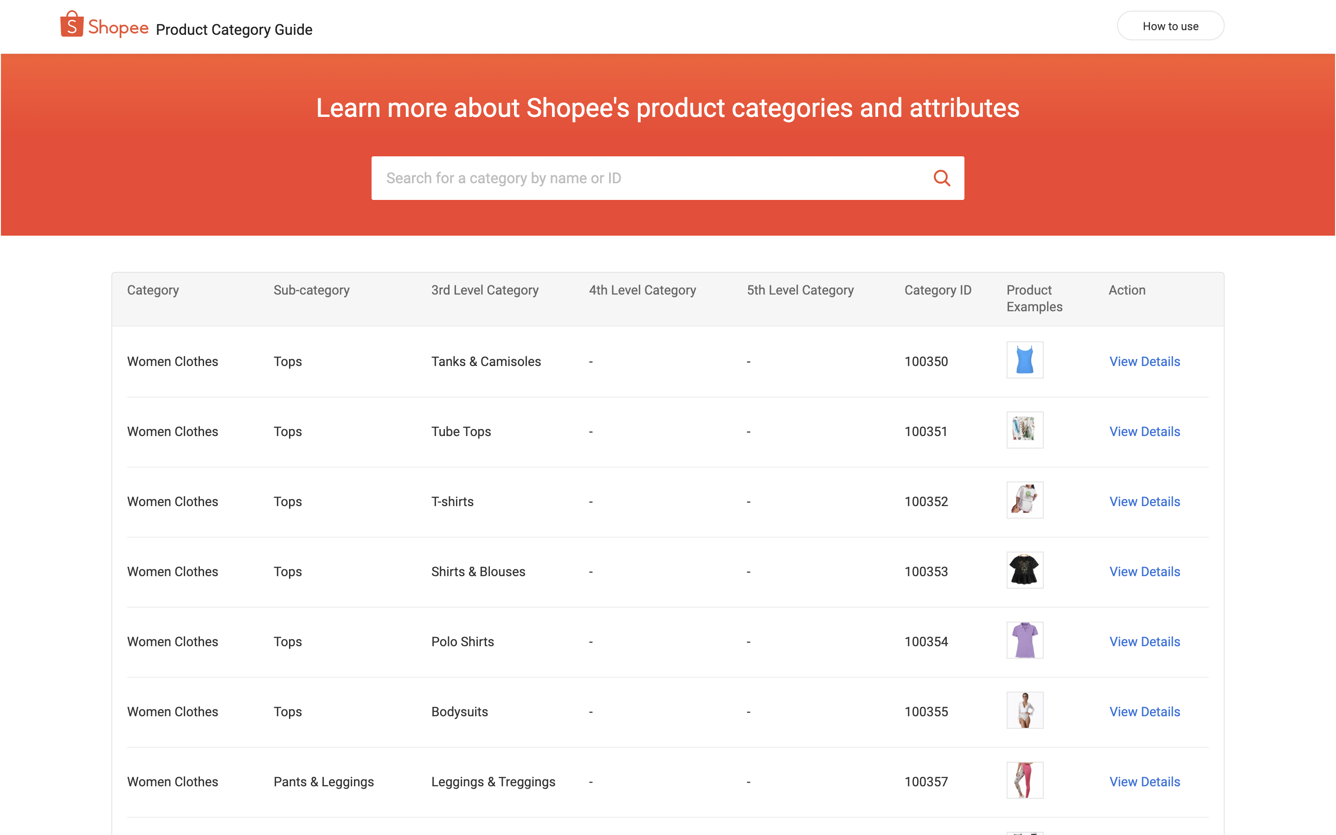Open the Shirts & Blouses black top thumbnail

click(1025, 570)
